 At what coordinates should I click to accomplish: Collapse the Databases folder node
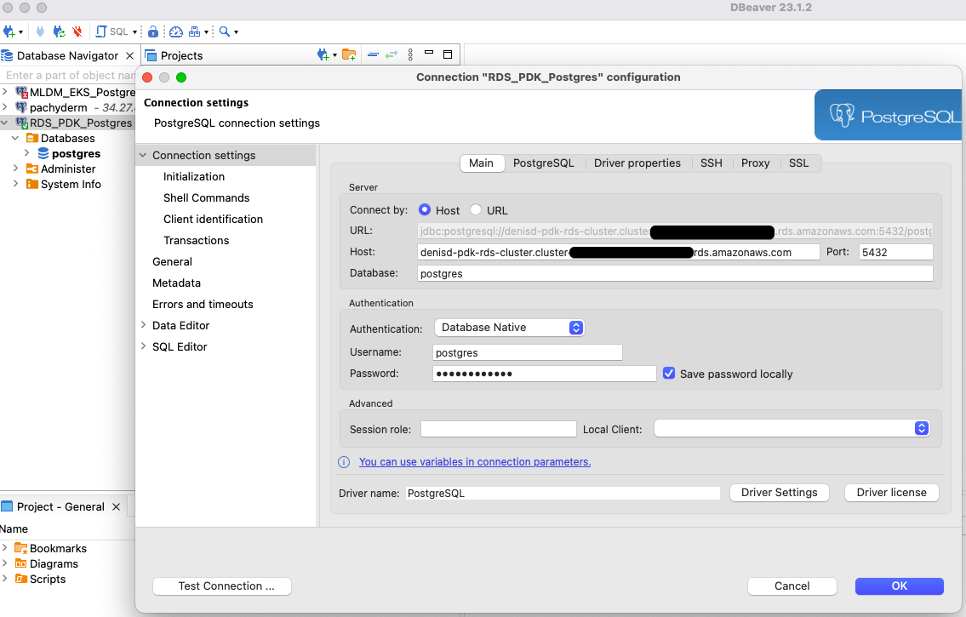pyautogui.click(x=15, y=138)
